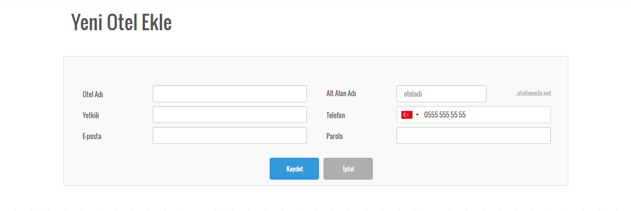The height and width of the screenshot is (211, 631).
Task: Click the Alt Alan Adı label
Action: tap(341, 94)
